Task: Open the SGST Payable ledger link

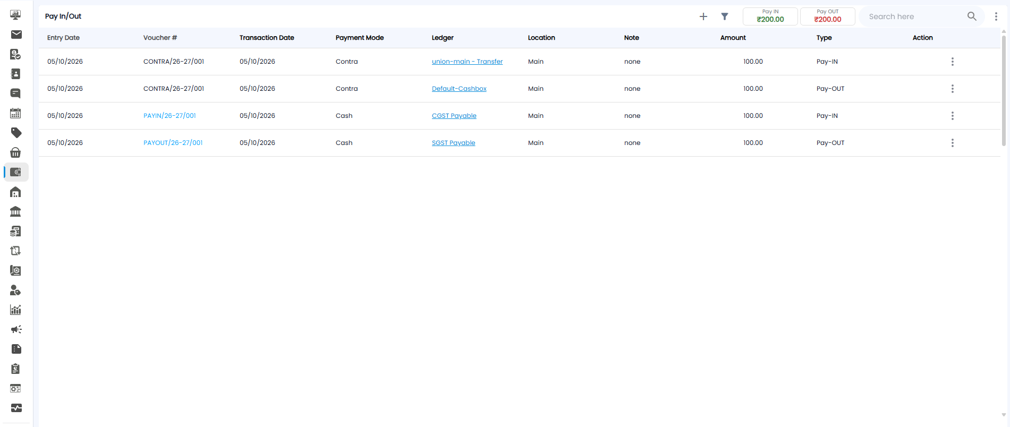Action: pyautogui.click(x=454, y=143)
